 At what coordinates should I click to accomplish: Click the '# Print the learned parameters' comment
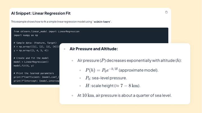click(34, 73)
